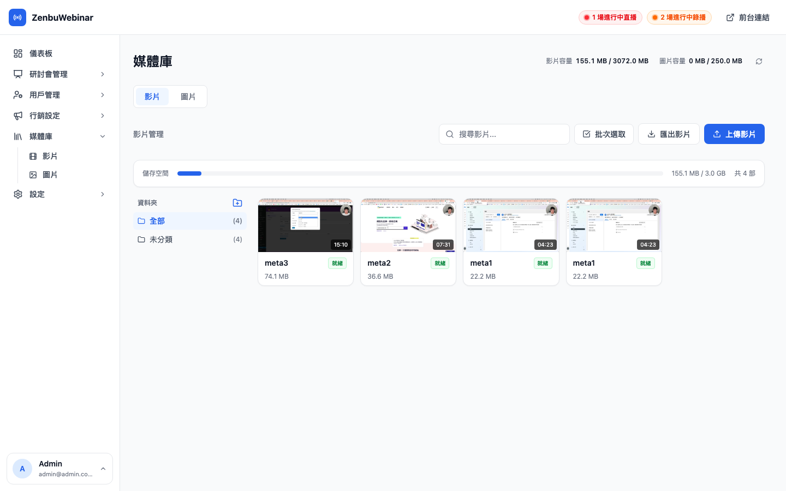Click the ZenbuWebinar broadcast logo icon
The width and height of the screenshot is (786, 491).
click(x=17, y=17)
